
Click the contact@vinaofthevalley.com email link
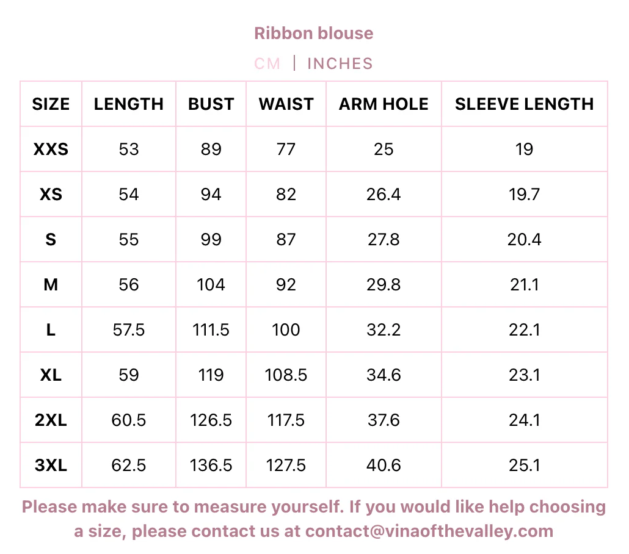pyautogui.click(x=429, y=531)
